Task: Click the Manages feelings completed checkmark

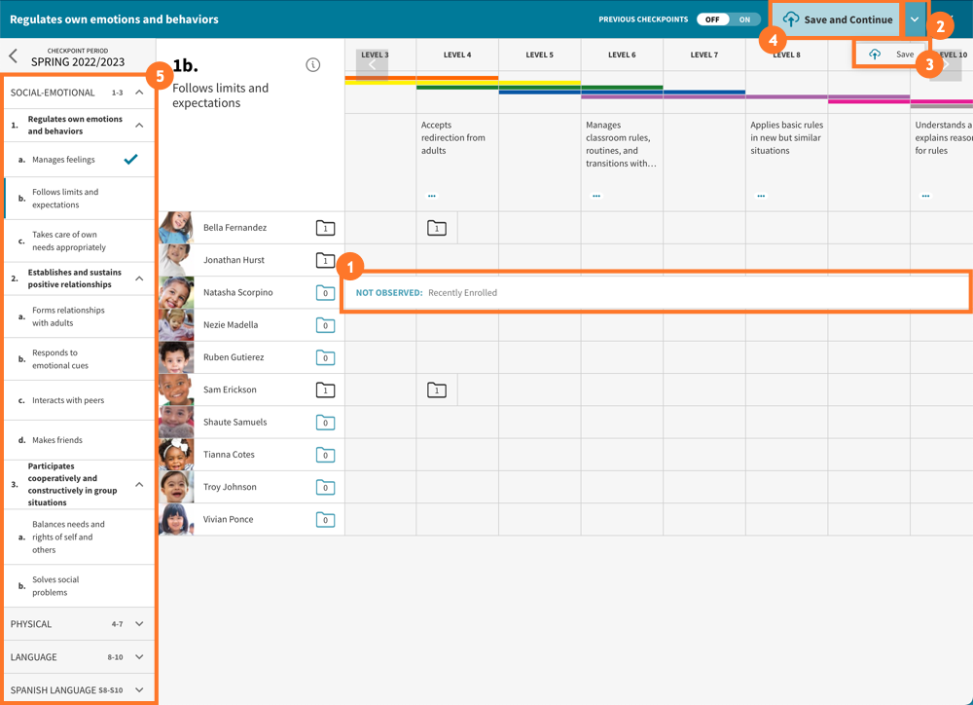Action: click(x=130, y=159)
